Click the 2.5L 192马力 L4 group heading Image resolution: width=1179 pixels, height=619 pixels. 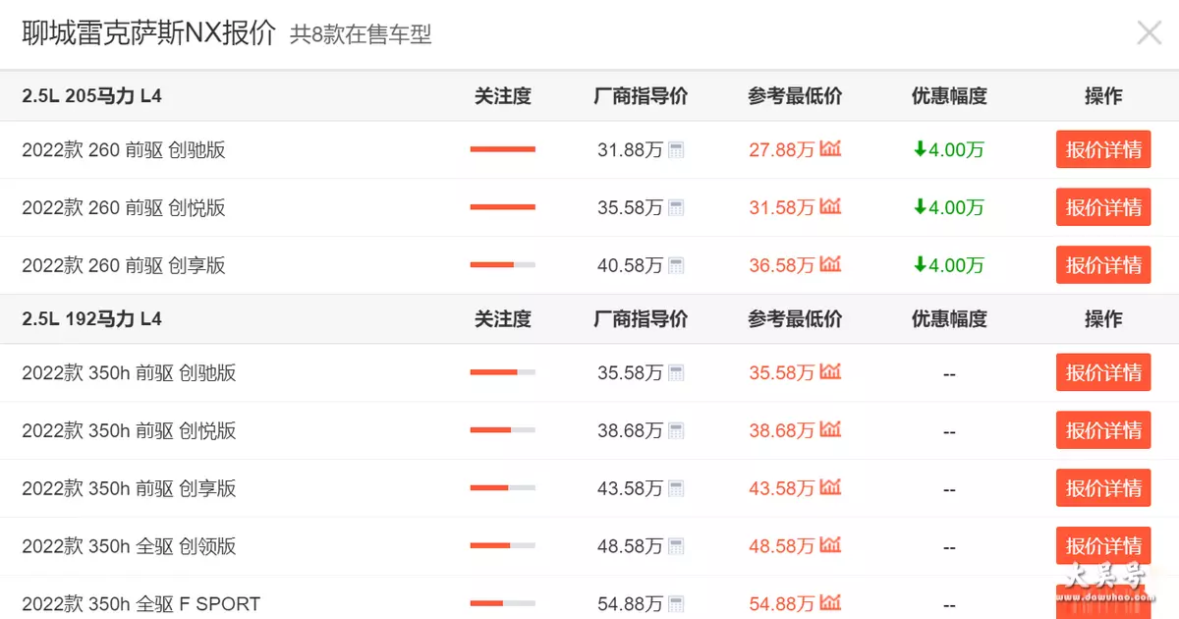pos(92,319)
